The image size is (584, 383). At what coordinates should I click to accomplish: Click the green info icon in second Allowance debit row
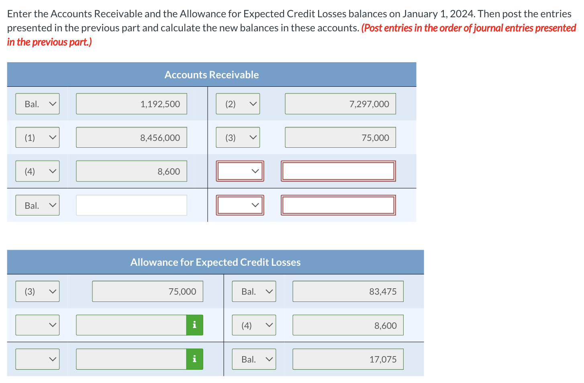click(x=194, y=325)
